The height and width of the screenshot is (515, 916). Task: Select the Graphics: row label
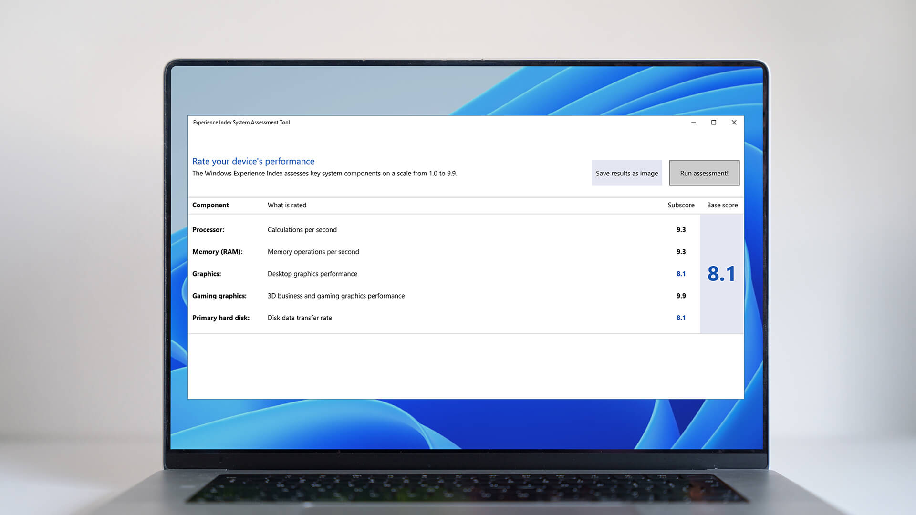[207, 274]
